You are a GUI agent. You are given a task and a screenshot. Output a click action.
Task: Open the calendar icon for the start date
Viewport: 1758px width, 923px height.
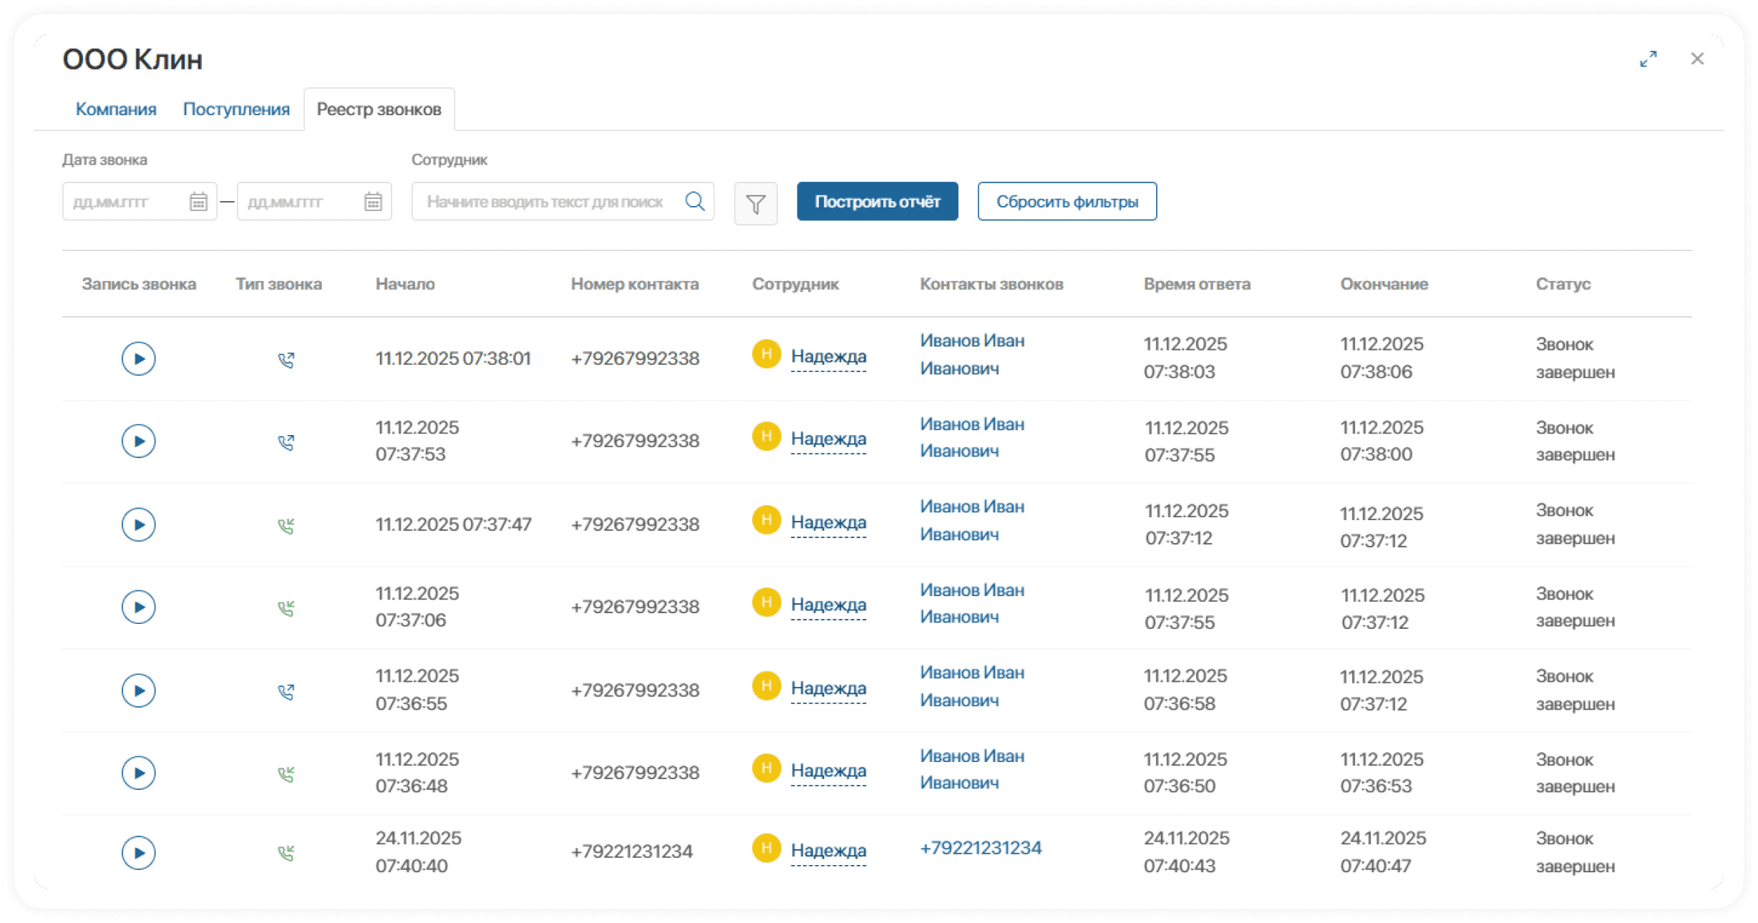point(198,201)
